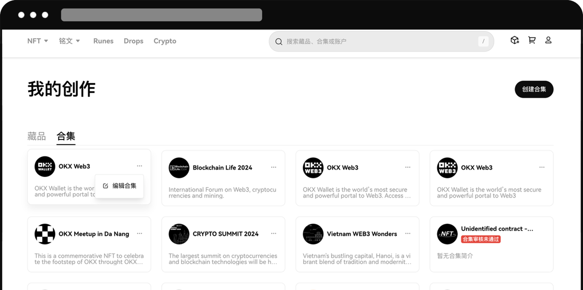
Task: Click the OKX WALLET logo avatar
Action: pos(45,166)
